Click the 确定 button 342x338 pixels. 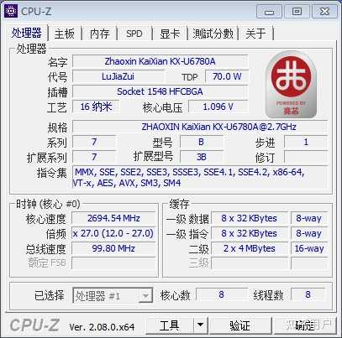coord(305,325)
